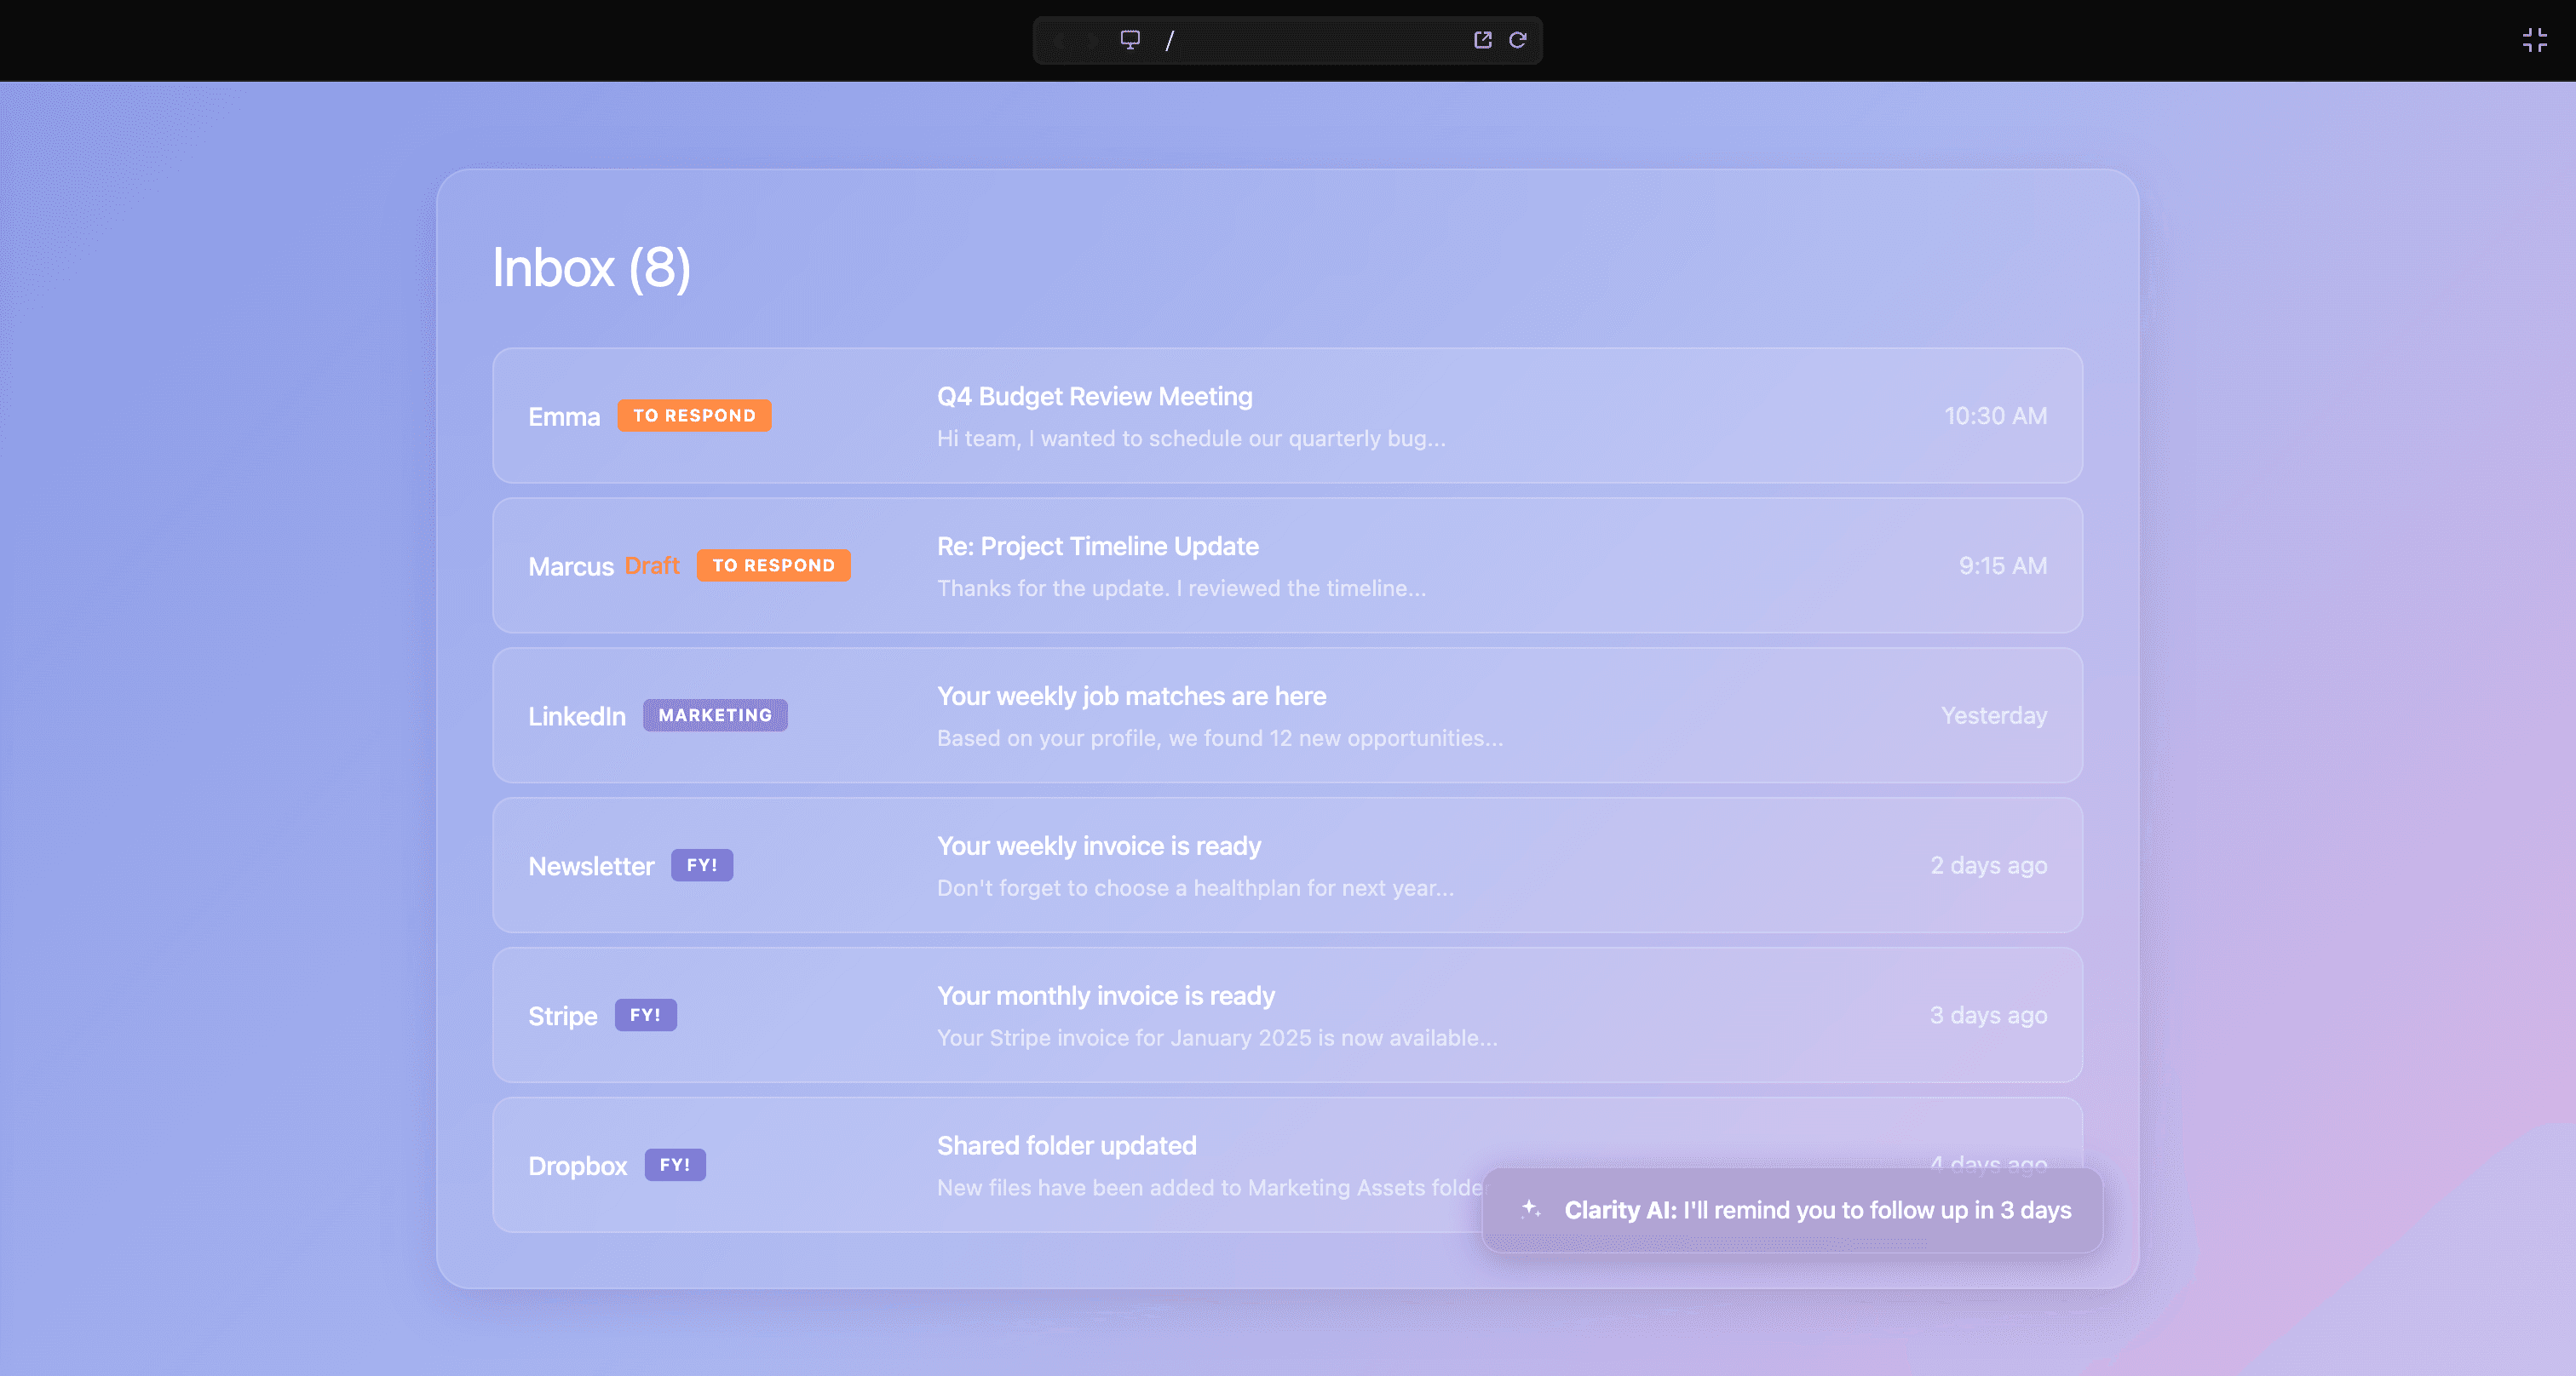Click the Clarity AI sparkle icon

click(x=1530, y=1209)
